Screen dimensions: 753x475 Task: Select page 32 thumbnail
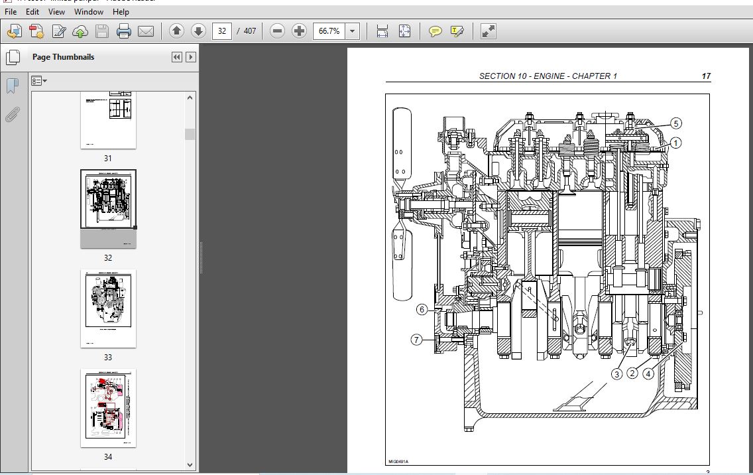[x=108, y=209]
